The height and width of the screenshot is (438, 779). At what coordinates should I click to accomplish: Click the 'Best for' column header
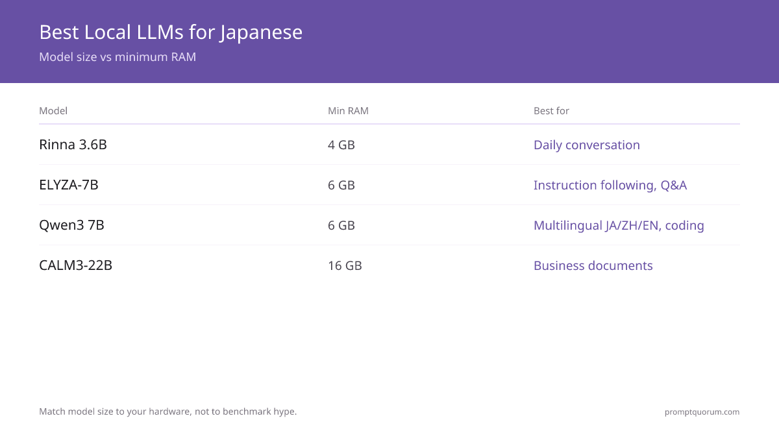(551, 111)
